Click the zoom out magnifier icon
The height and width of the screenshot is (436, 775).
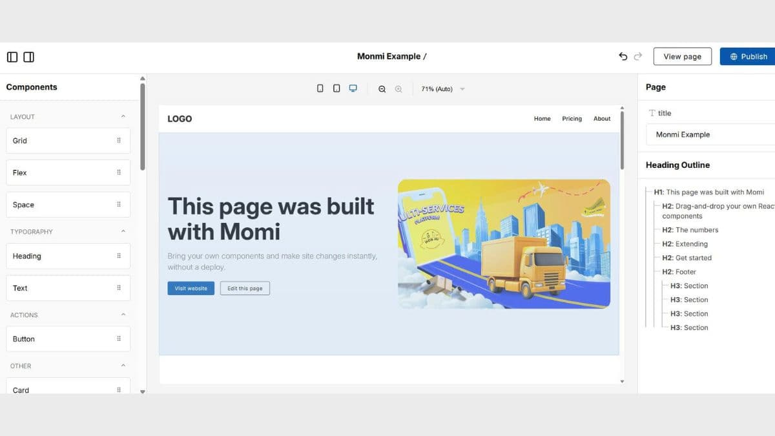[x=382, y=89]
